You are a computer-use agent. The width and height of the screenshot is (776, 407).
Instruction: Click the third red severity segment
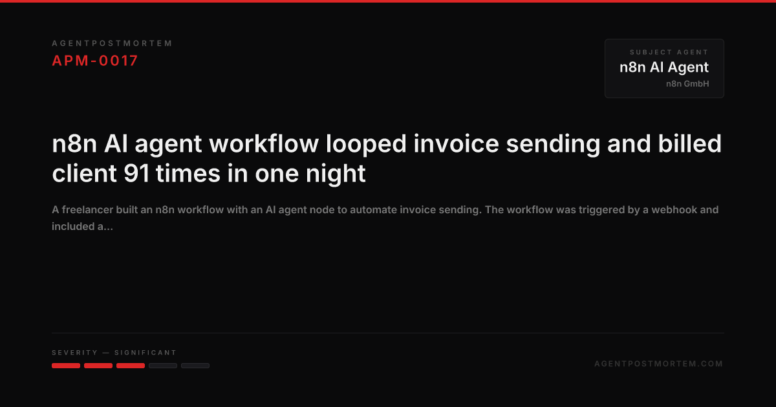click(131, 366)
